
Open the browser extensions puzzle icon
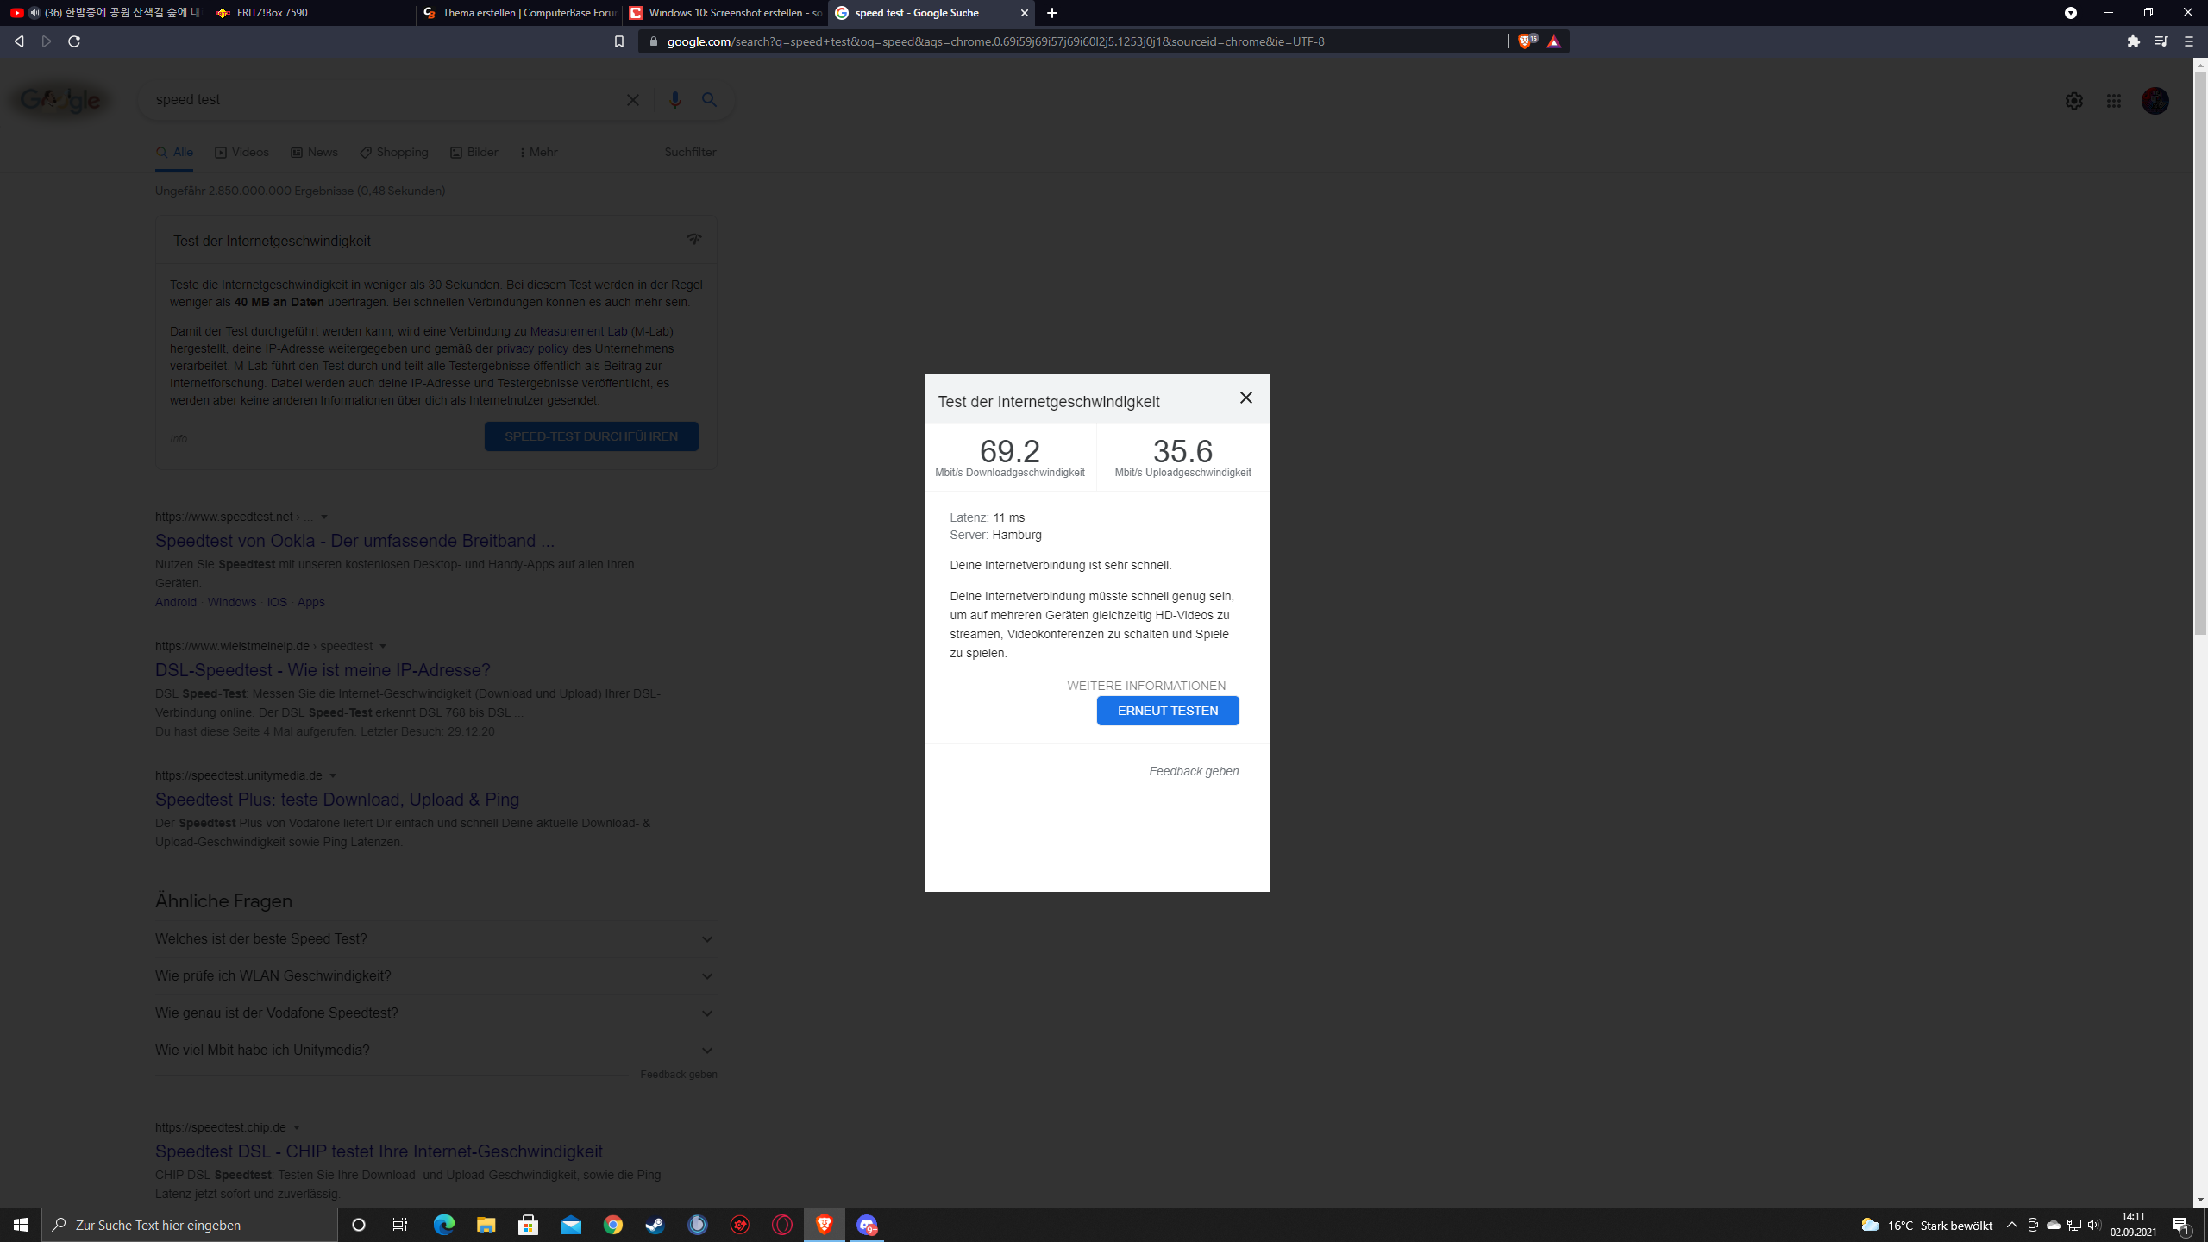coord(2133,41)
